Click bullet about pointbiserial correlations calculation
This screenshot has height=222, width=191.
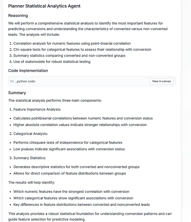[83, 118]
